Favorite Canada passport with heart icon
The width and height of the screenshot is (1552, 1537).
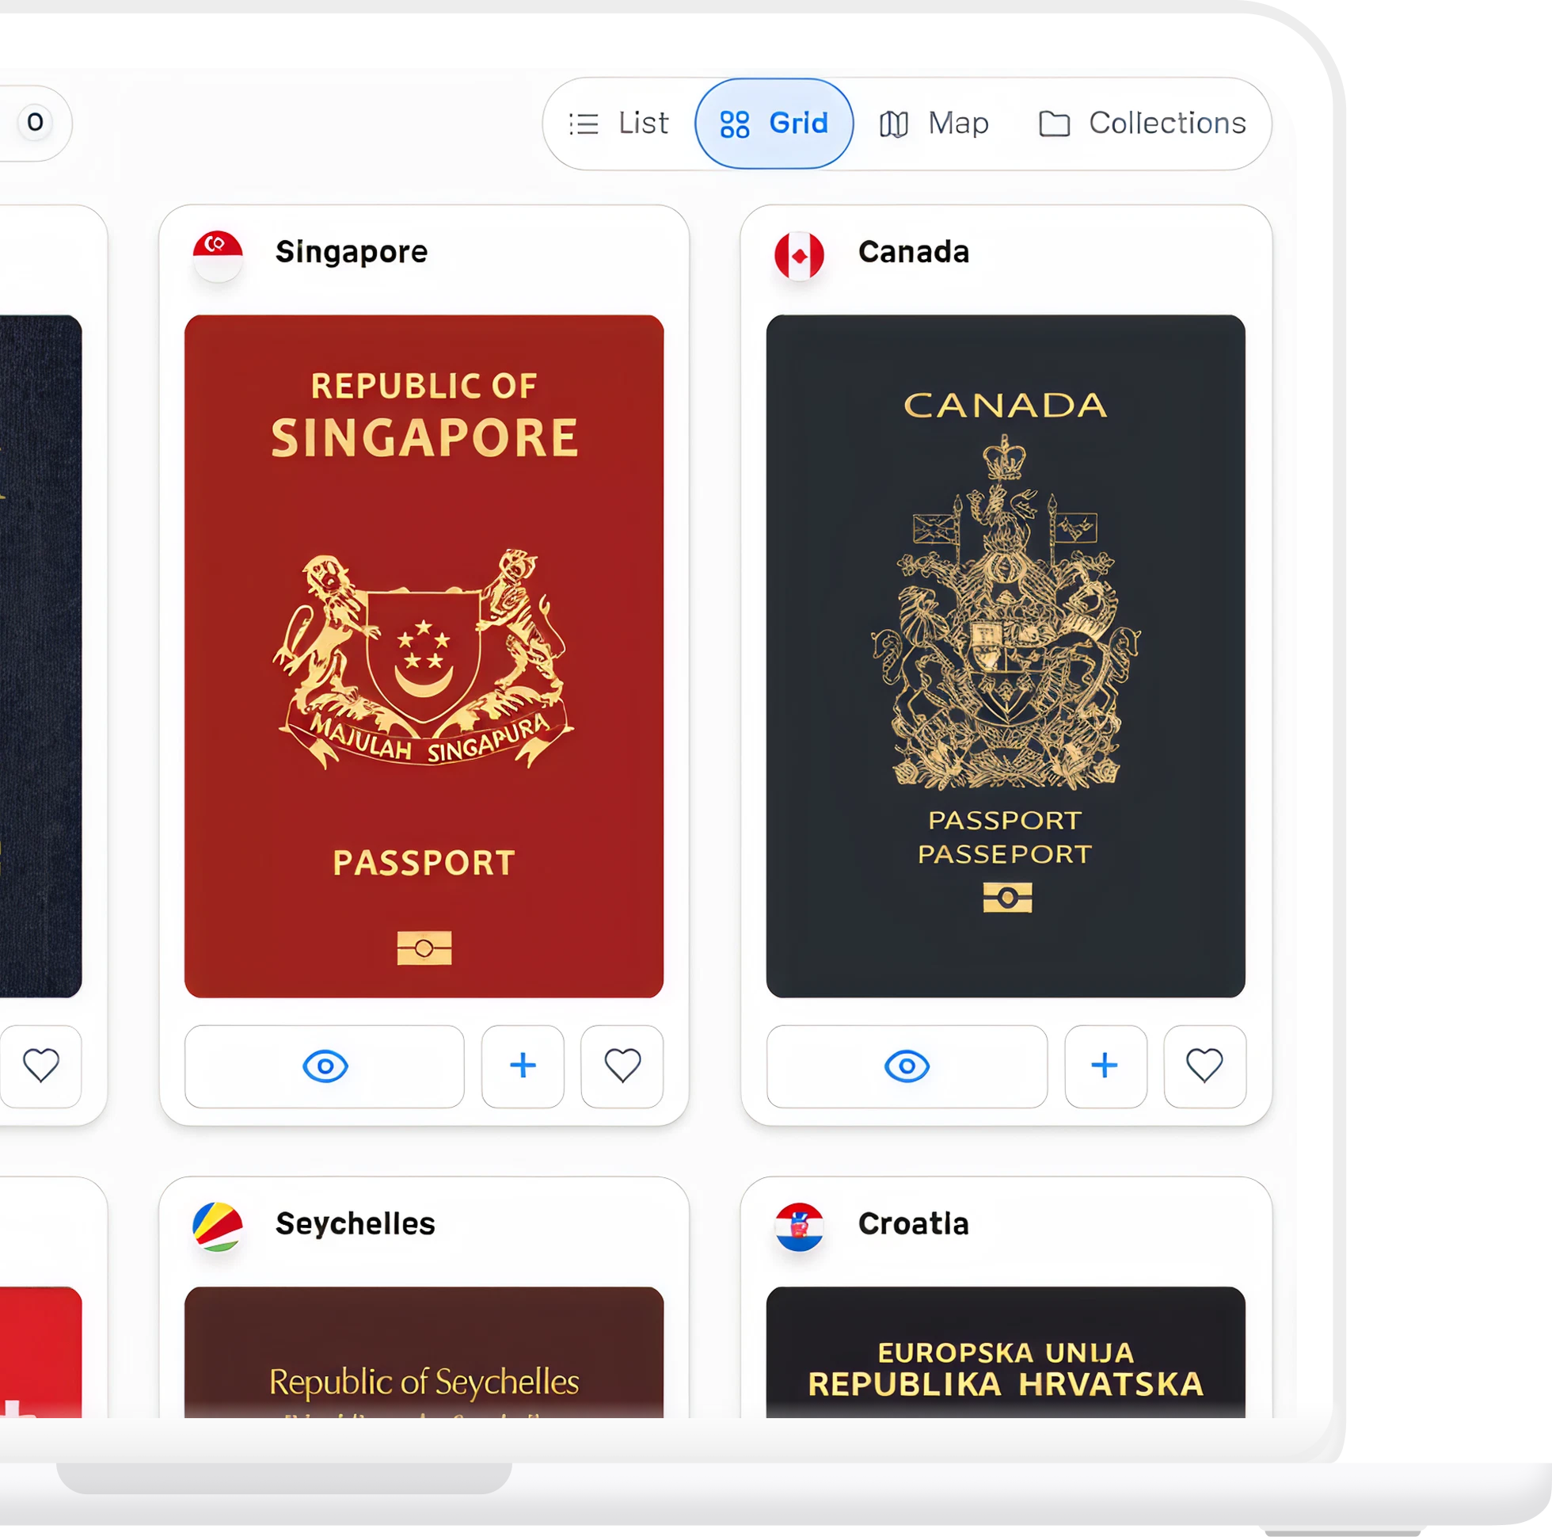click(1205, 1066)
